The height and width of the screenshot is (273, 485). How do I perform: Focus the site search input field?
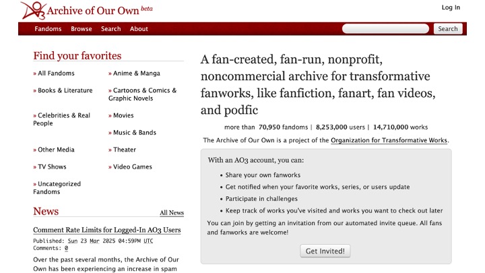385,29
